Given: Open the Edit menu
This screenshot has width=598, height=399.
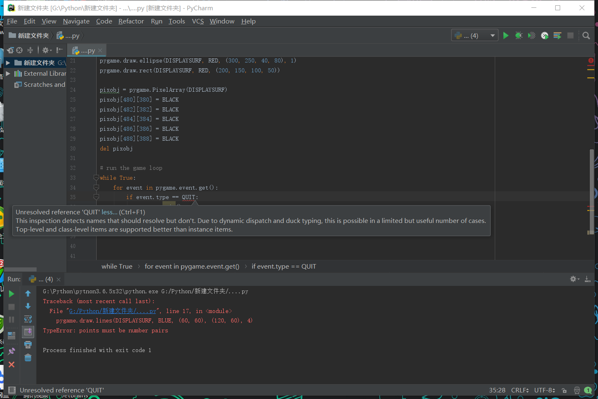Looking at the screenshot, I should coord(30,21).
